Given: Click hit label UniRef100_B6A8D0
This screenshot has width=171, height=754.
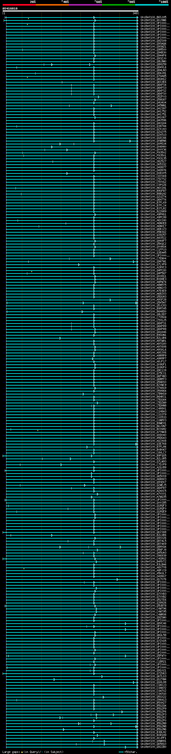Looking at the screenshot, I should click(153, 312).
